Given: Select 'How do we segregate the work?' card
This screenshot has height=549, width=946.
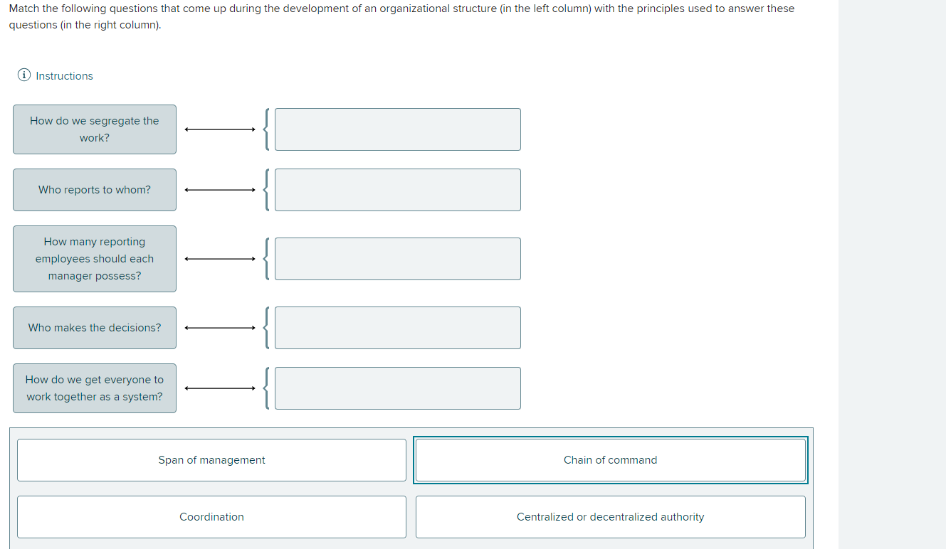Looking at the screenshot, I should coord(95,129).
